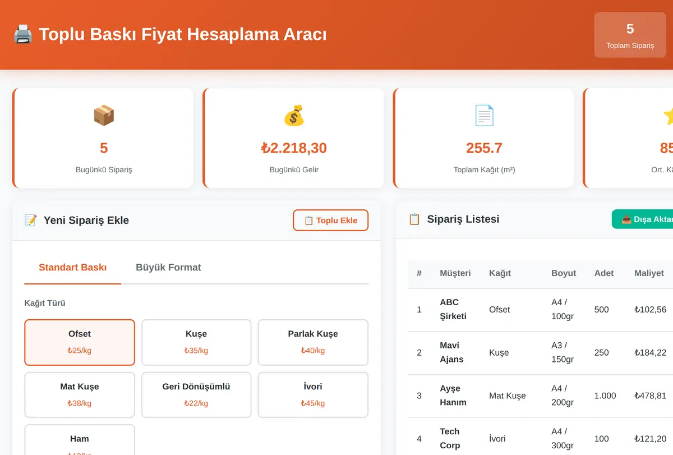
Task: Click the ₺102,56 cost cell
Action: 650,310
